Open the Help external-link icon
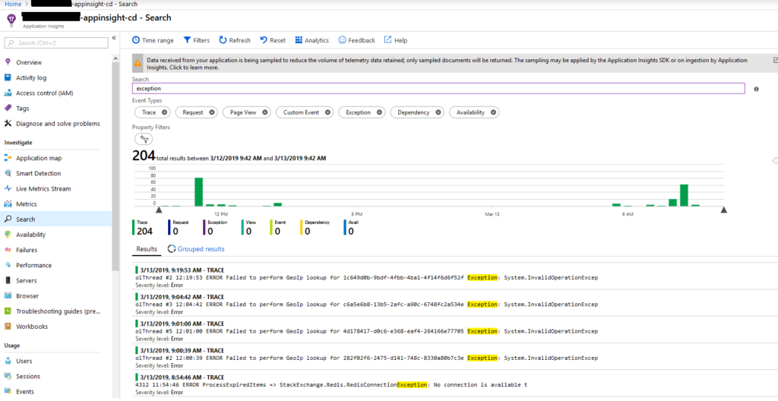The height and width of the screenshot is (401, 778). click(388, 39)
